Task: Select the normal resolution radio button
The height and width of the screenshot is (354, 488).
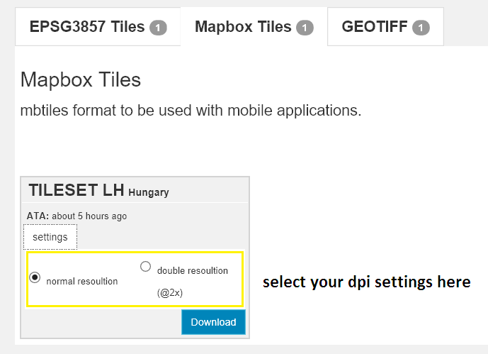Action: coord(35,277)
